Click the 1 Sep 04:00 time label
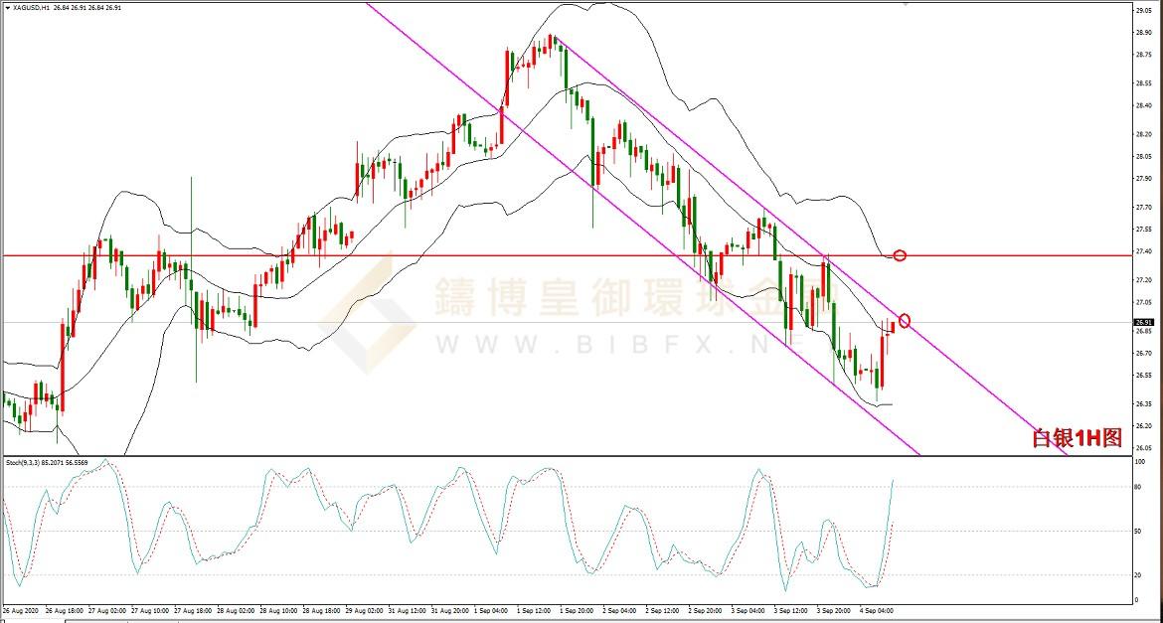 tap(490, 609)
